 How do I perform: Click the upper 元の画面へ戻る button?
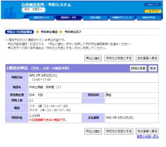(147, 58)
